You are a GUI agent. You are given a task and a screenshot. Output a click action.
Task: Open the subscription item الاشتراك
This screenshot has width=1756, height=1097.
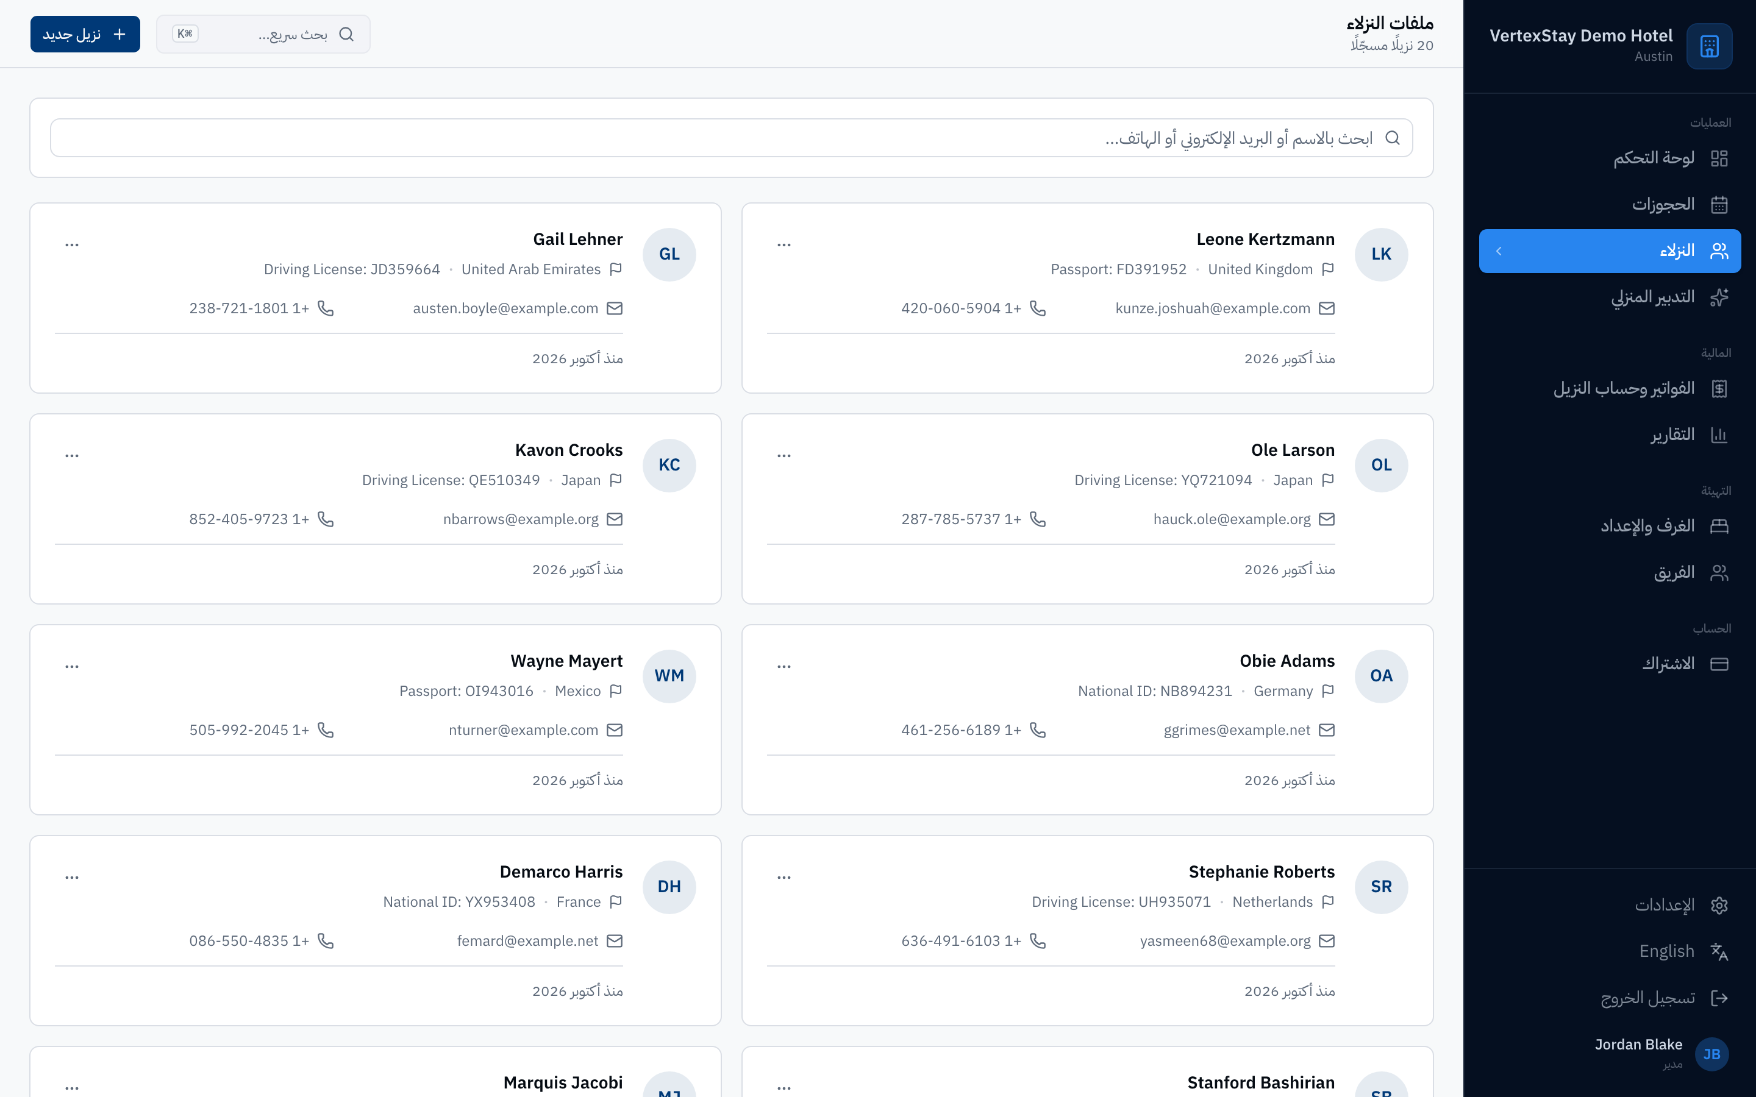1610,664
